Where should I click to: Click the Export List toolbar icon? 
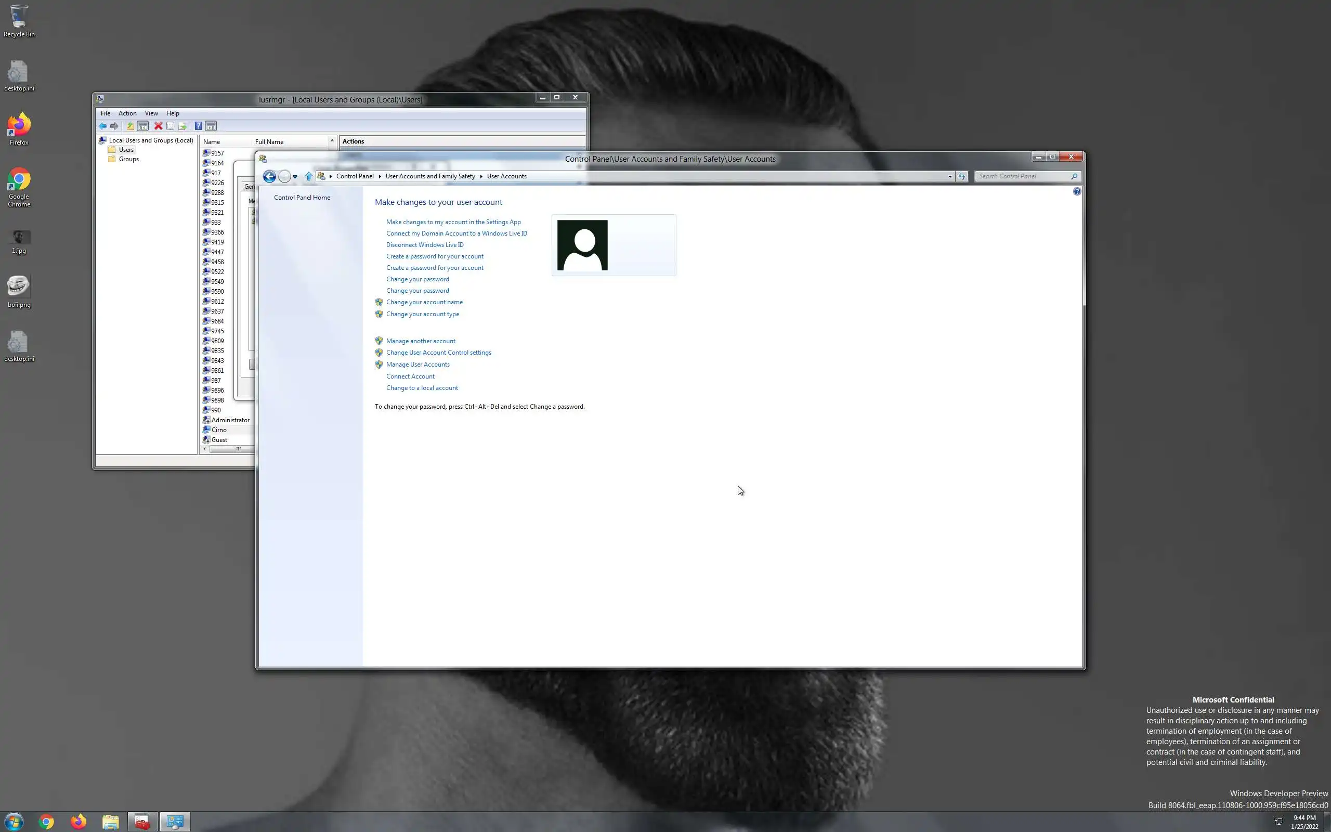tap(182, 126)
